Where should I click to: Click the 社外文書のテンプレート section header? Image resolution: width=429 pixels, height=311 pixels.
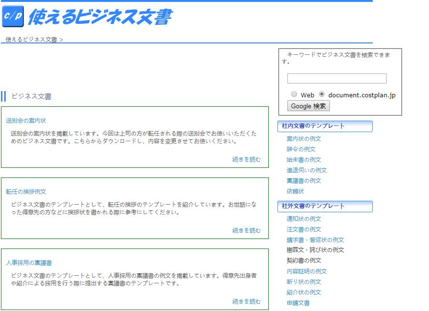325,207
